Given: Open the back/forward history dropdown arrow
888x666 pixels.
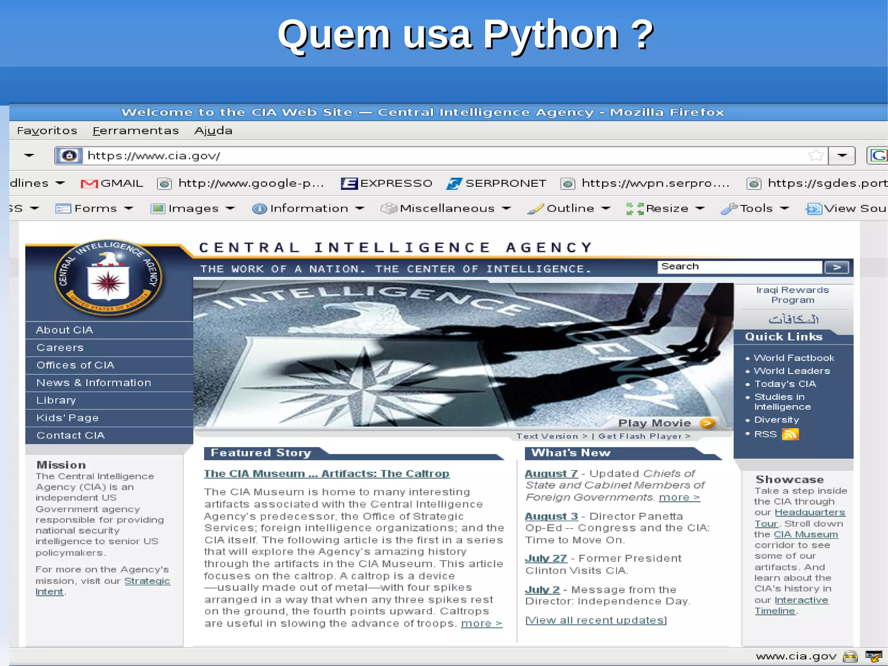Looking at the screenshot, I should (29, 155).
